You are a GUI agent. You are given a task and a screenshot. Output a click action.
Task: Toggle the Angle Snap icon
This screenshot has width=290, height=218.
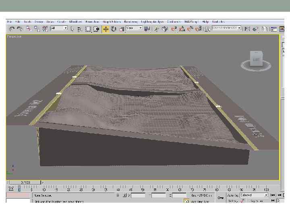coord(182,29)
